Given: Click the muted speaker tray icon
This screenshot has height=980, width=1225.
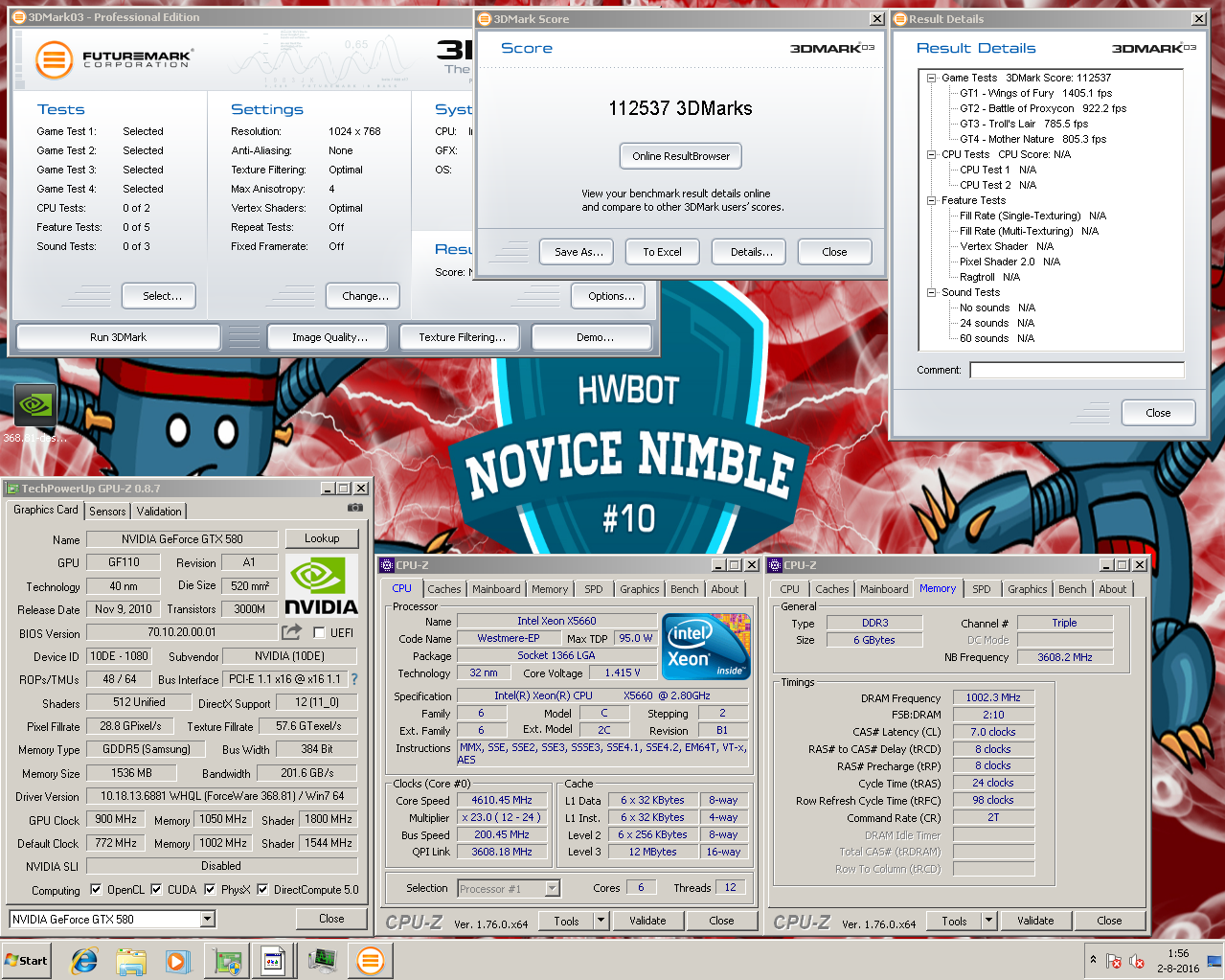Looking at the screenshot, I should 1137,961.
